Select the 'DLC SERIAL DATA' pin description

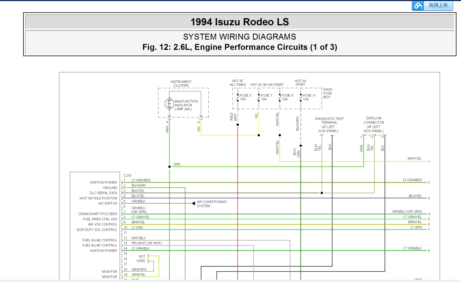(103, 193)
